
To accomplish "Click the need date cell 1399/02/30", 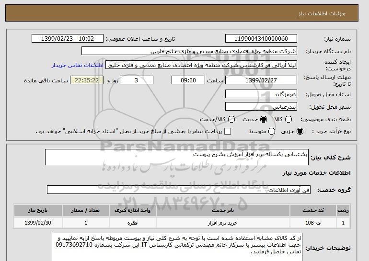I will 38,223.
